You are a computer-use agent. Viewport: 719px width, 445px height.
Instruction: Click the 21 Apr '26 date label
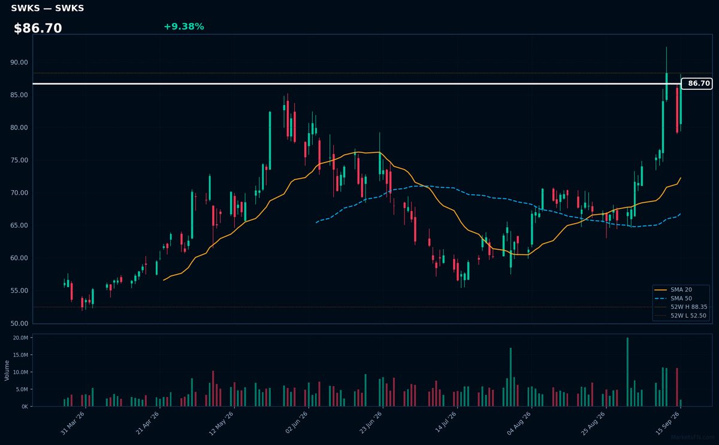(147, 423)
